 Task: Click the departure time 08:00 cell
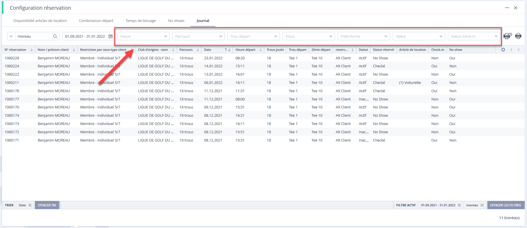pos(240,99)
